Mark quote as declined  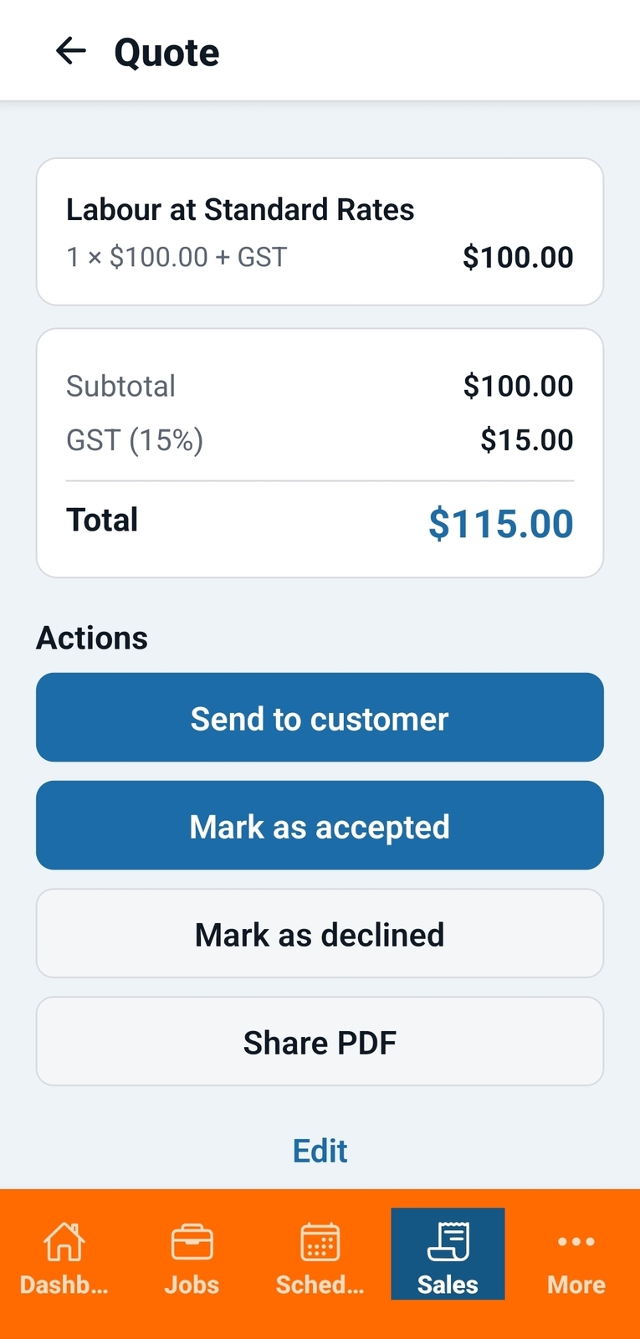point(320,933)
